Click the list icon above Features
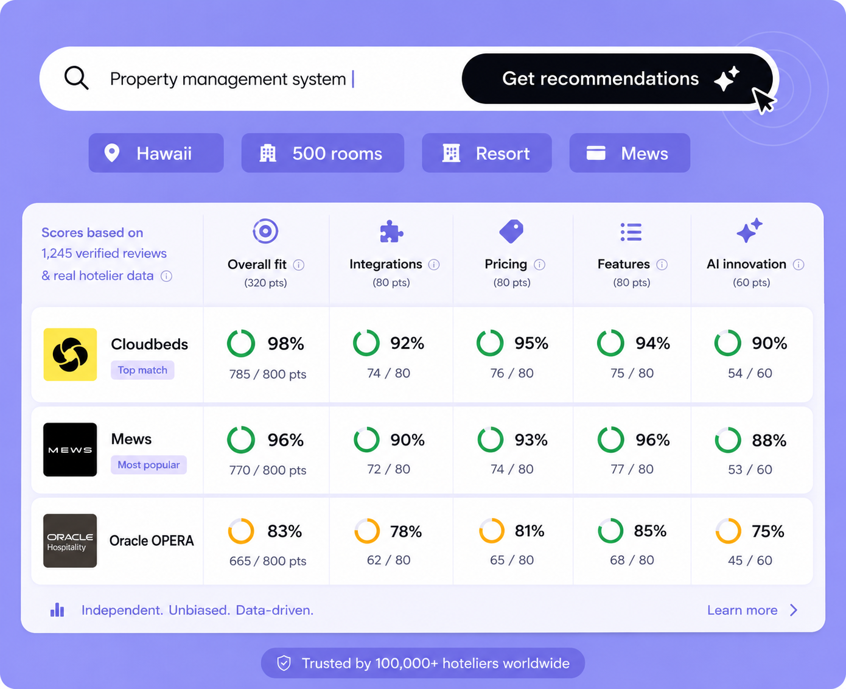Image resolution: width=846 pixels, height=689 pixels. coord(631,232)
